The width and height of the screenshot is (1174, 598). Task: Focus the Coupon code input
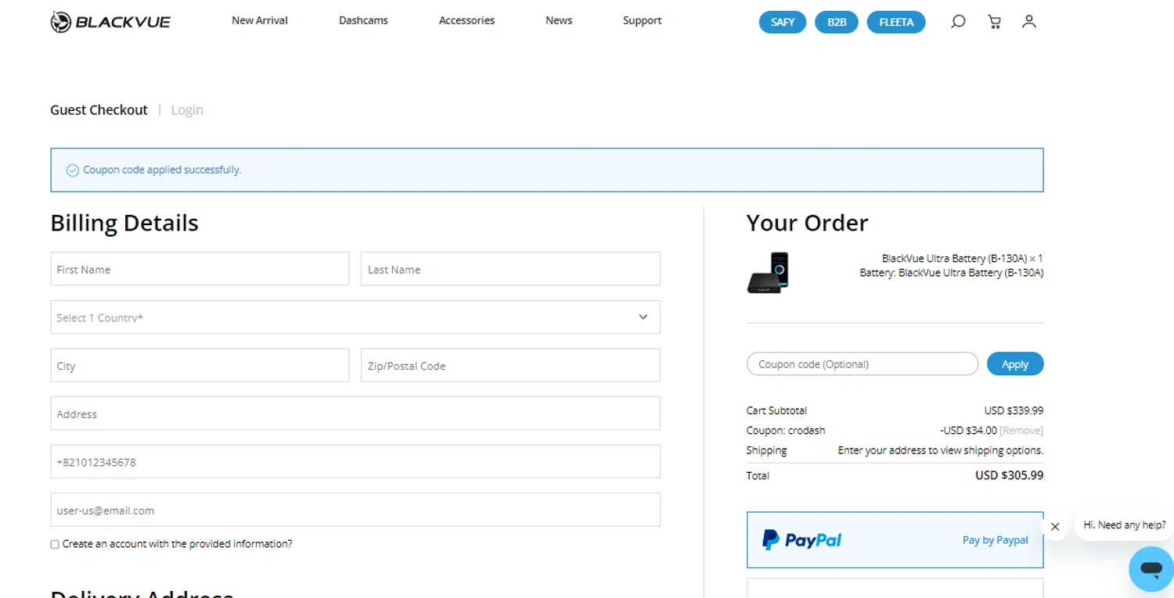(x=862, y=364)
